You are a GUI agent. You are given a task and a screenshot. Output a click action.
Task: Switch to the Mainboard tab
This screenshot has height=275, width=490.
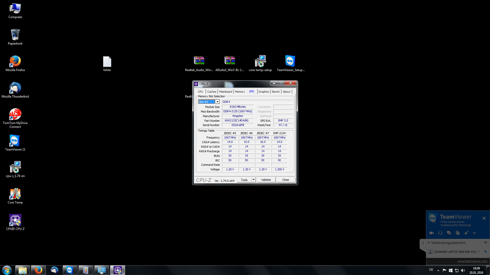point(226,92)
